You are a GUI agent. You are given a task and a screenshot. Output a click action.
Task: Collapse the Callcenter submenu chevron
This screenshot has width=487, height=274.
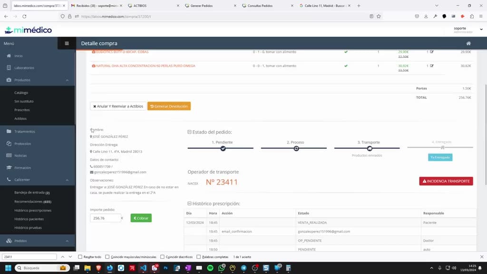click(67, 180)
